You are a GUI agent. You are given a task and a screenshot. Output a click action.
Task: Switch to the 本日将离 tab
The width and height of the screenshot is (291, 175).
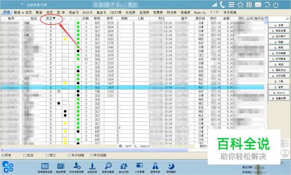[x=230, y=13]
